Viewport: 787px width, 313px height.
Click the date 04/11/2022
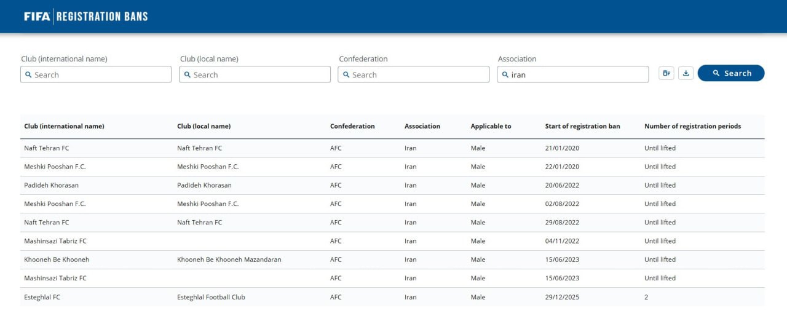pos(562,241)
